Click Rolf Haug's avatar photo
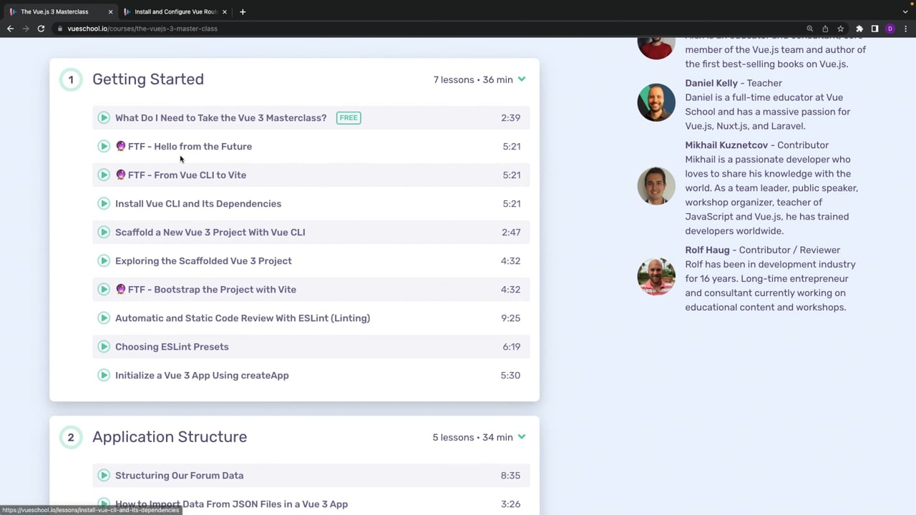 point(656,276)
